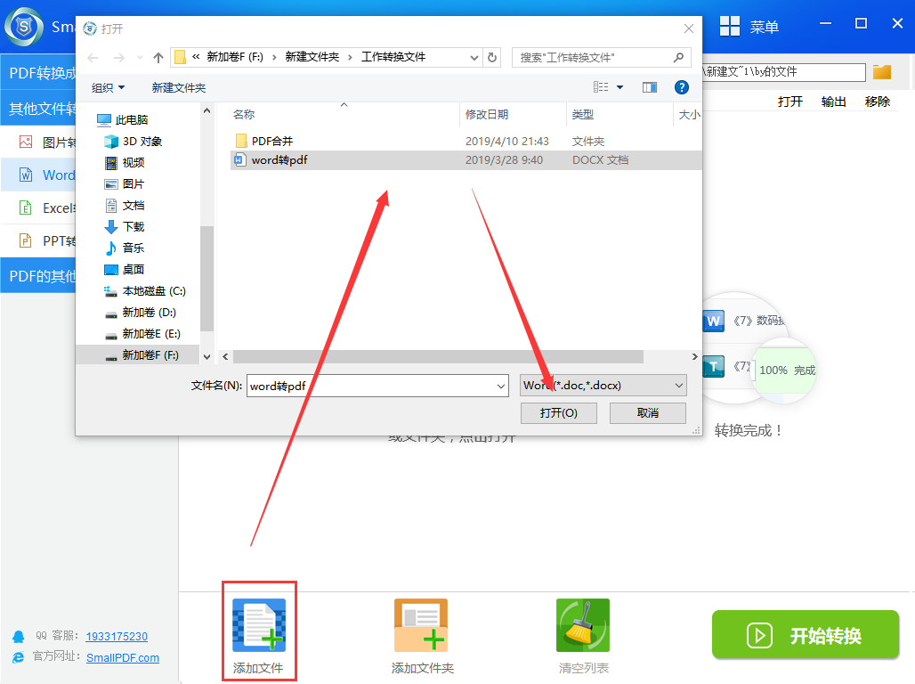Click the Add Folder (添加文件夹) icon

[421, 625]
